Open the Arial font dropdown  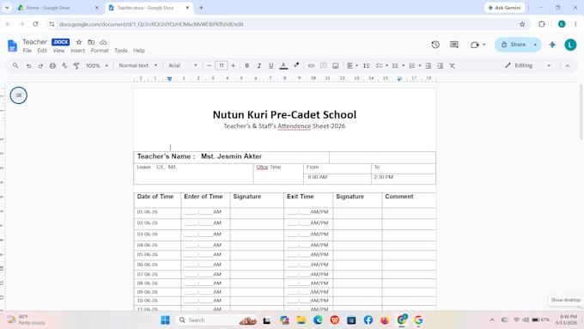point(182,65)
